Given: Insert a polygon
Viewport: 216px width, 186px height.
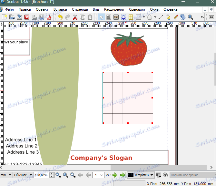Looking at the screenshot, I should [x=150, y=17].
